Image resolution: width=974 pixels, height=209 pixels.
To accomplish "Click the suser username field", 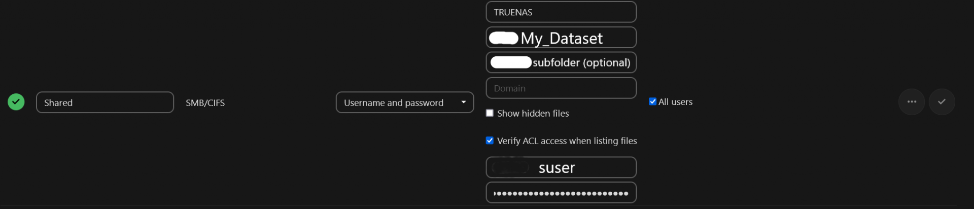I will (x=561, y=167).
